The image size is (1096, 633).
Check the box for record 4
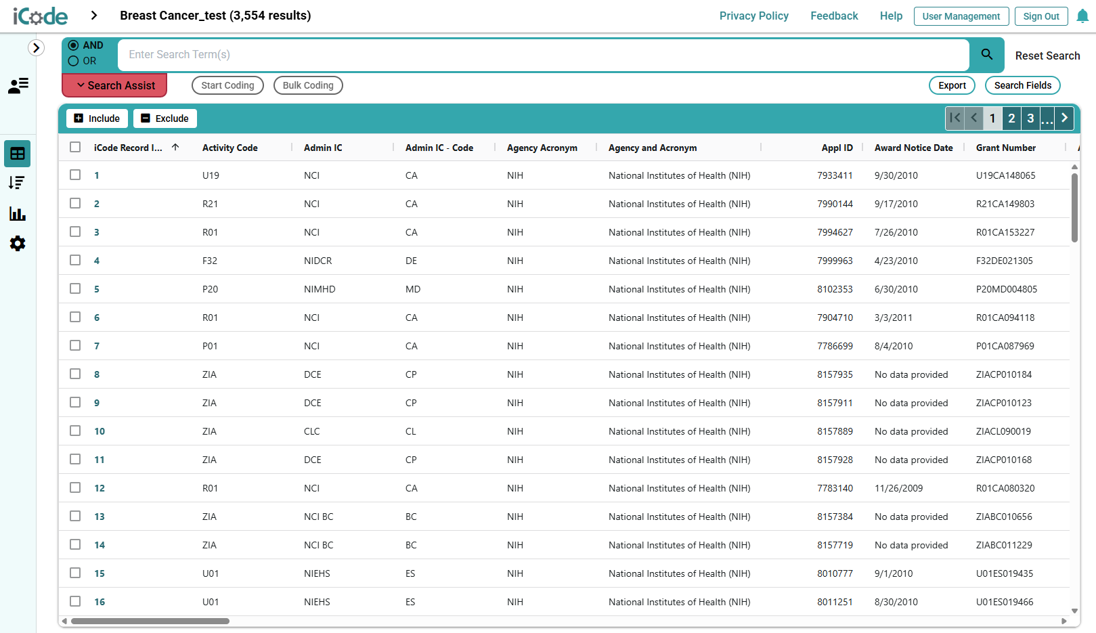[x=75, y=260]
